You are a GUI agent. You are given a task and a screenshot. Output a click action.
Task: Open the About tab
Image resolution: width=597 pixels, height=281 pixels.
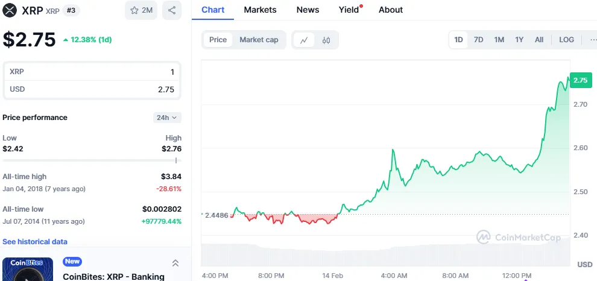click(x=391, y=10)
